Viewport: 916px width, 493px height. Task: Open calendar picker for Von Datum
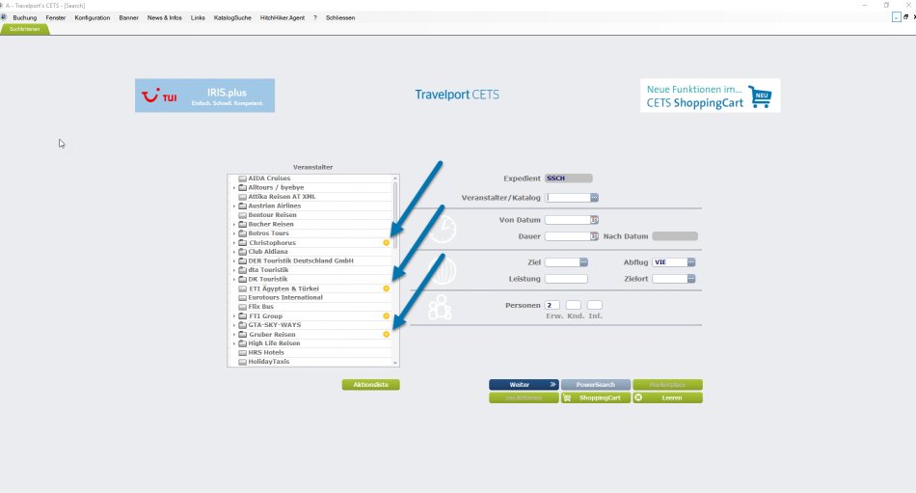pos(594,220)
